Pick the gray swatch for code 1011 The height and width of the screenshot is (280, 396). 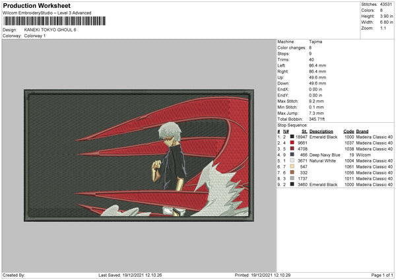tap(292, 178)
